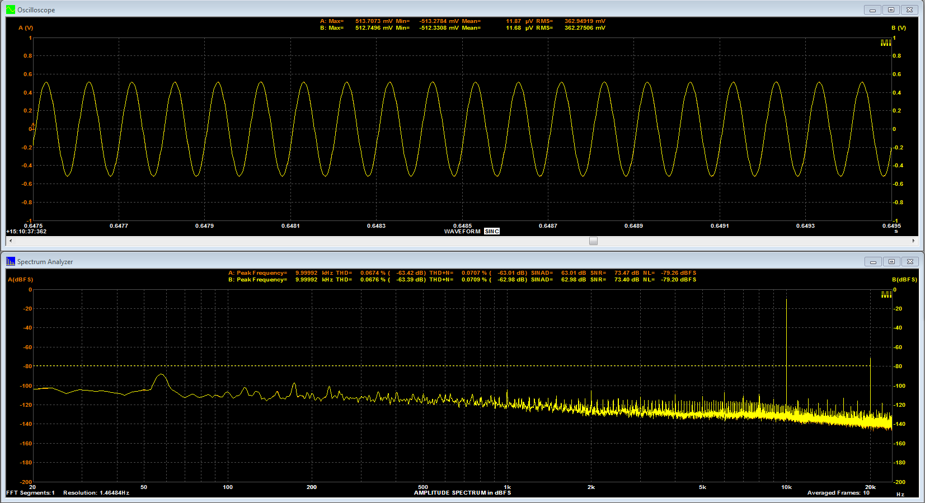Image resolution: width=925 pixels, height=503 pixels.
Task: Click channel B RMS value 362.27506 mV
Action: pyautogui.click(x=585, y=27)
